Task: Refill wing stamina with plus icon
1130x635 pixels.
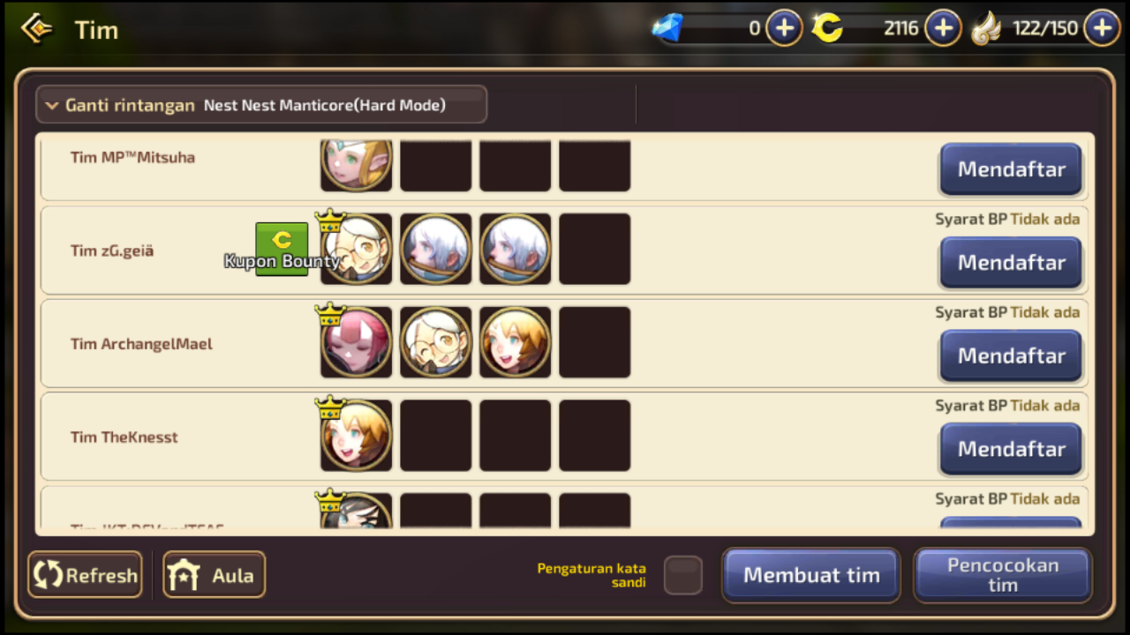Action: (x=1102, y=28)
